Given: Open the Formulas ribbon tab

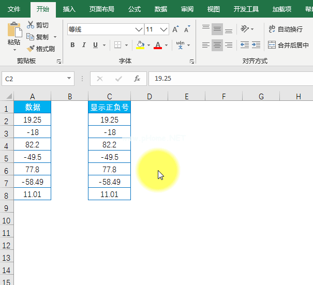Looking at the screenshot, I should (x=135, y=9).
